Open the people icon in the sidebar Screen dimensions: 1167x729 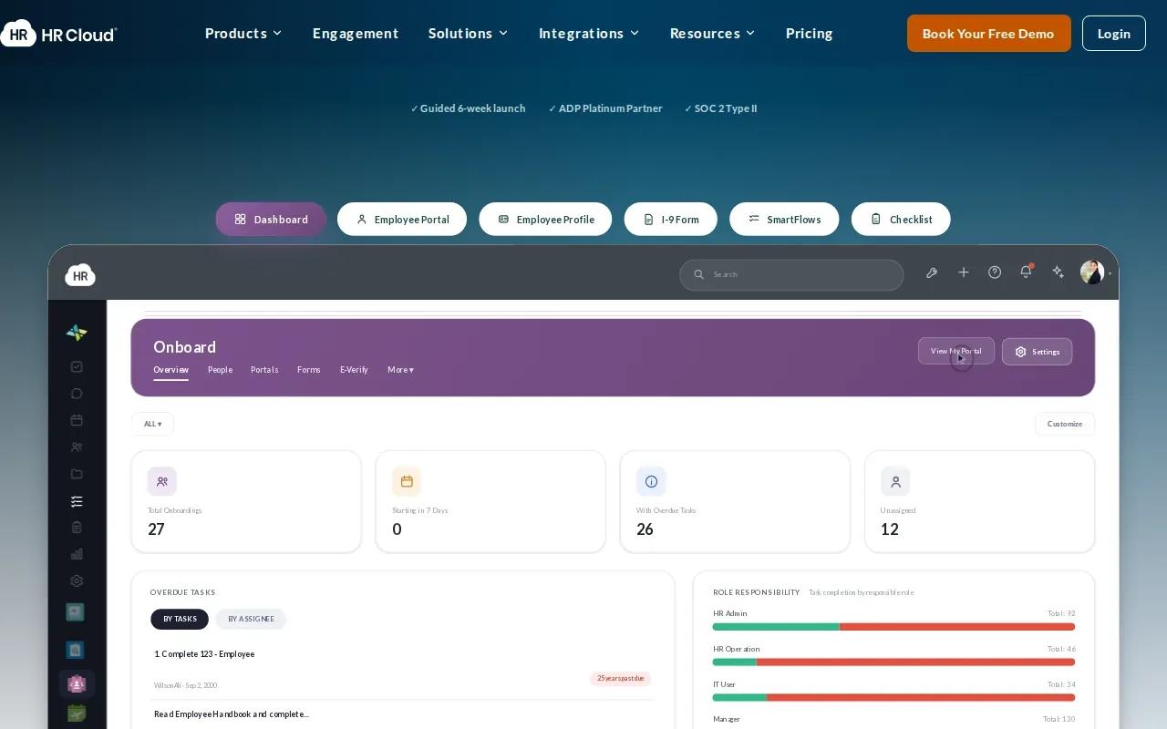coord(77,447)
